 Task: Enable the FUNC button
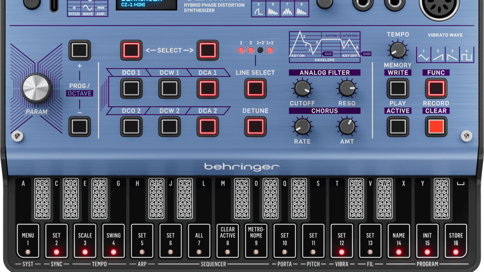[x=436, y=88]
